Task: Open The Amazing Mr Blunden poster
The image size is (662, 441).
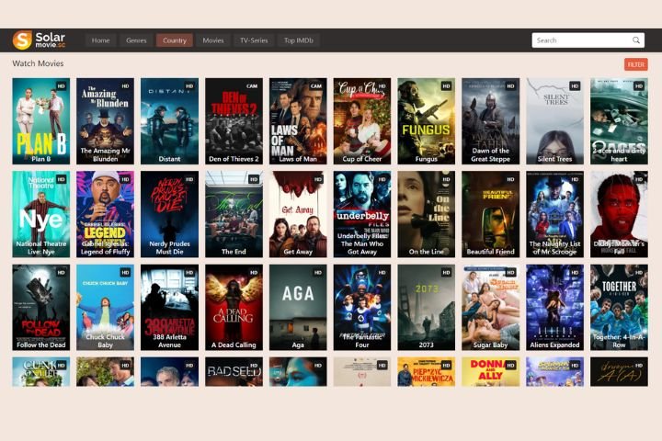Action: (x=105, y=121)
